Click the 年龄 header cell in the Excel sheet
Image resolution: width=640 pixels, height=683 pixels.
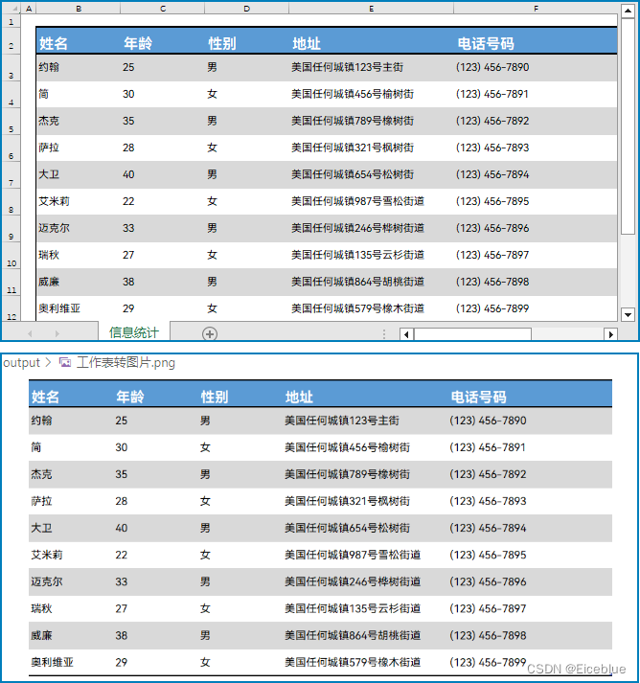click(x=163, y=41)
